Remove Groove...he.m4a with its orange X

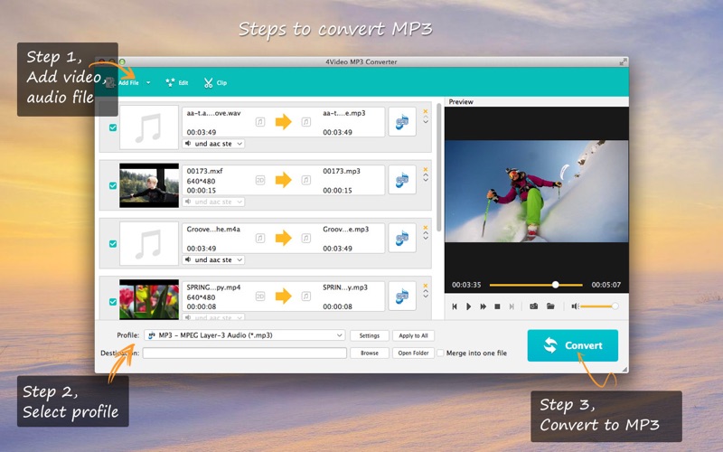tap(426, 228)
